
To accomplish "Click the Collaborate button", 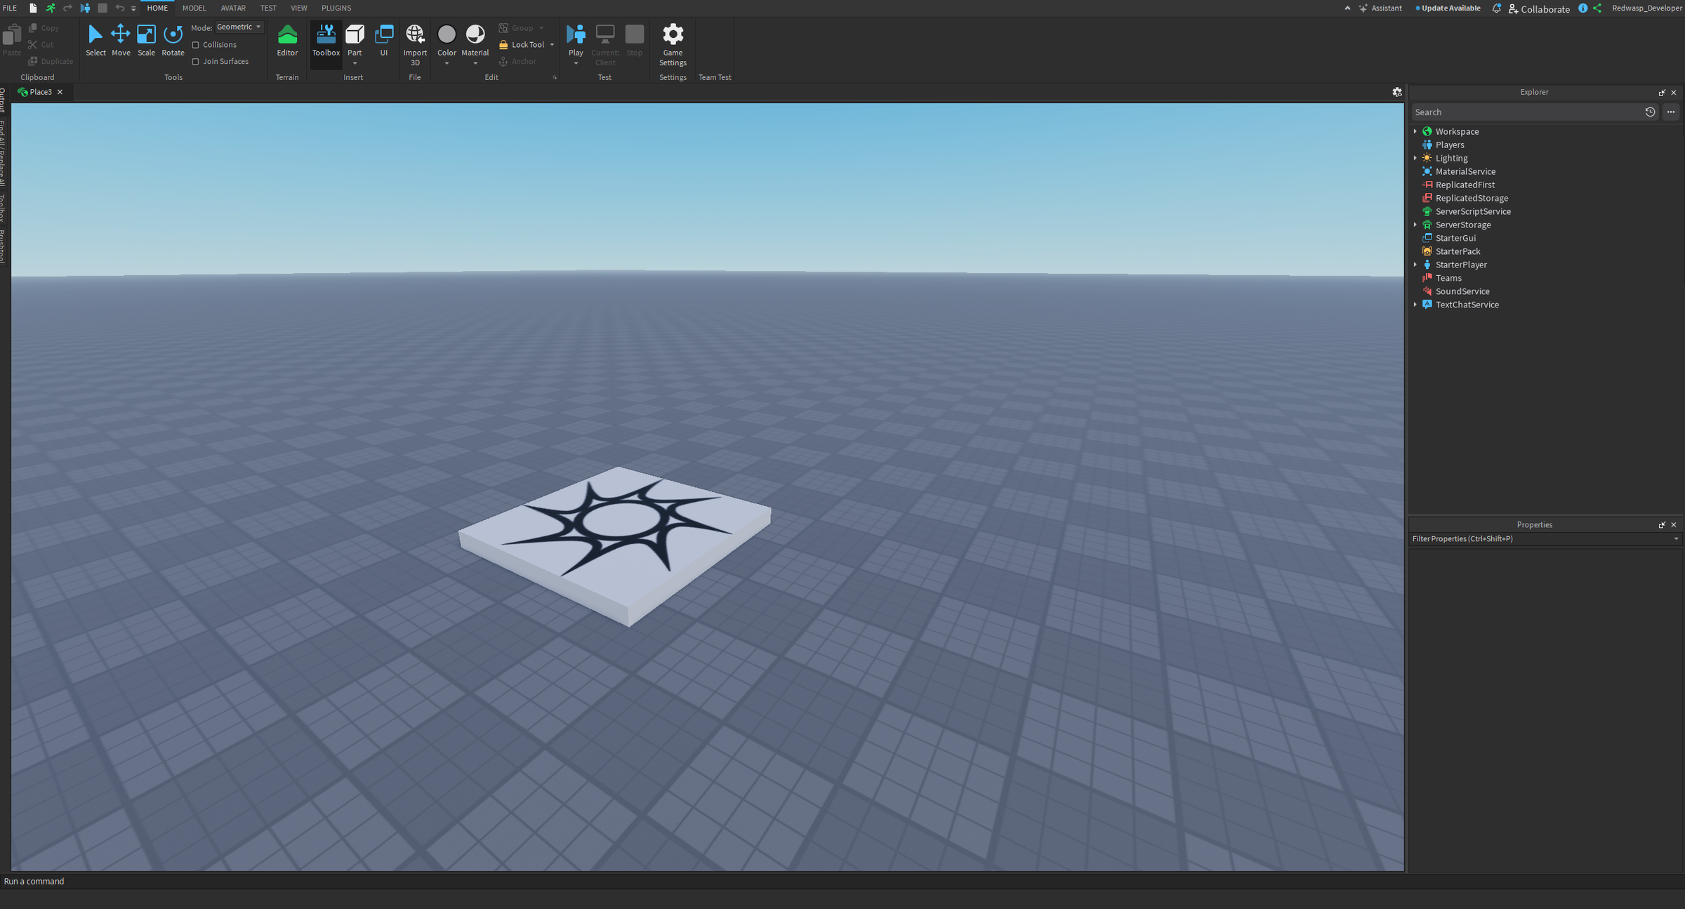I will pyautogui.click(x=1540, y=8).
